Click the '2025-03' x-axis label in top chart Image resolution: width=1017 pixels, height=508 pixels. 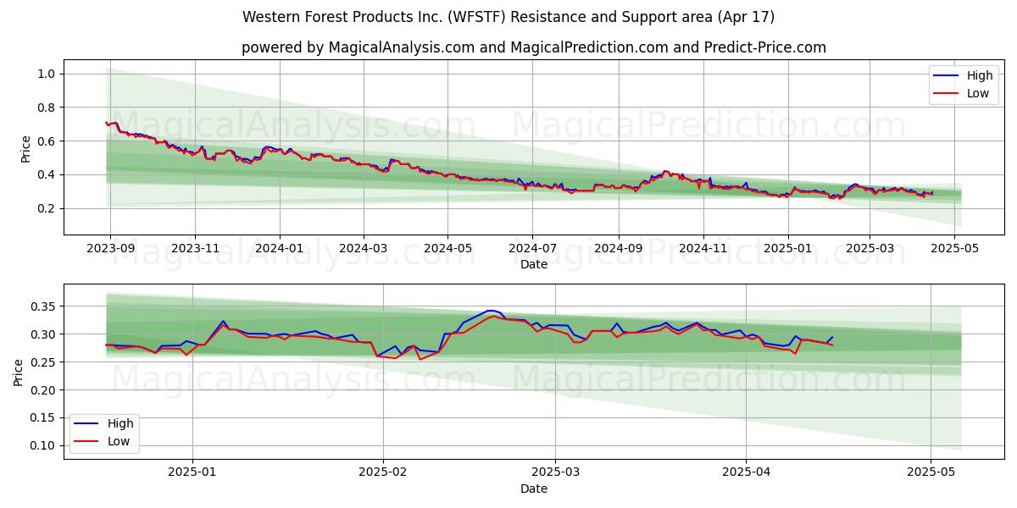coord(870,250)
